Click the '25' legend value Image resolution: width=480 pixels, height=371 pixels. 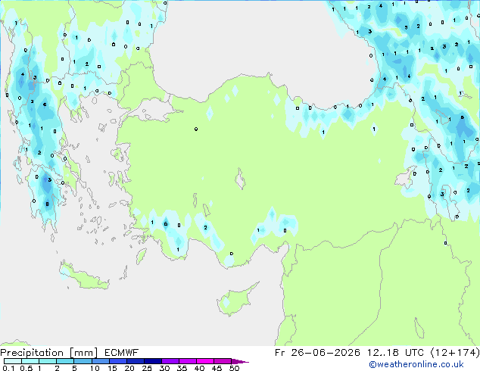click(x=147, y=368)
